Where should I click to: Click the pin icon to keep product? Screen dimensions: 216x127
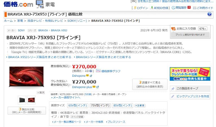coord(173,89)
